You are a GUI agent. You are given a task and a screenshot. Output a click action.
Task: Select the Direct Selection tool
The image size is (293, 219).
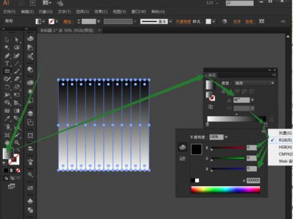click(x=17, y=40)
